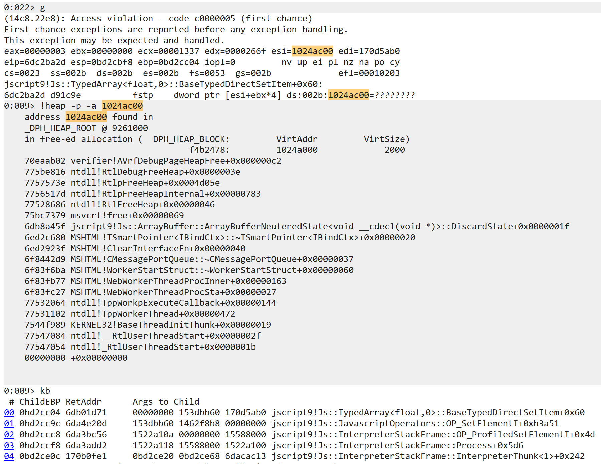Click the MSHTML!WebWorkerThreadProcInner stack entry

(178, 281)
